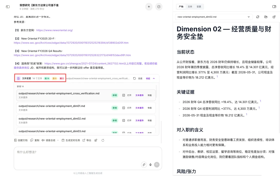This screenshot has width=280, height=176.
Task: Click the grid apps icon after 导出
Action: 96,140
